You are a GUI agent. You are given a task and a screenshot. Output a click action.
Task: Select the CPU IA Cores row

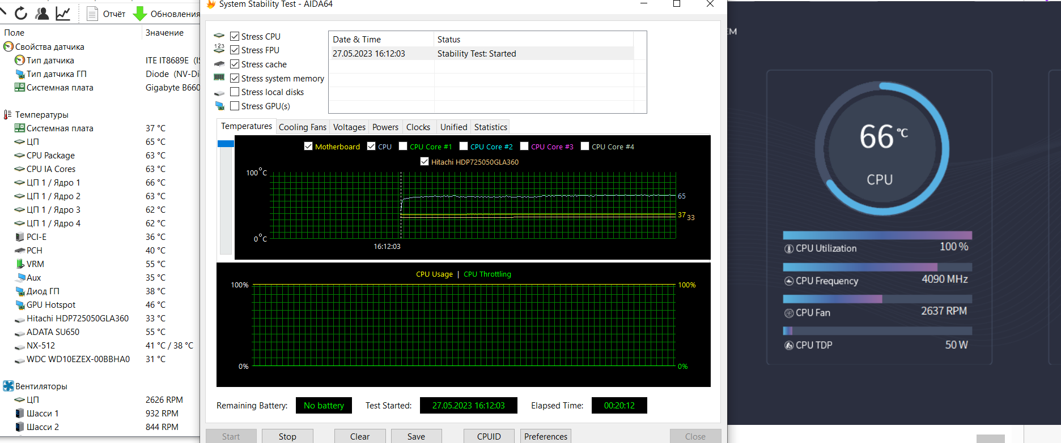tap(101, 169)
